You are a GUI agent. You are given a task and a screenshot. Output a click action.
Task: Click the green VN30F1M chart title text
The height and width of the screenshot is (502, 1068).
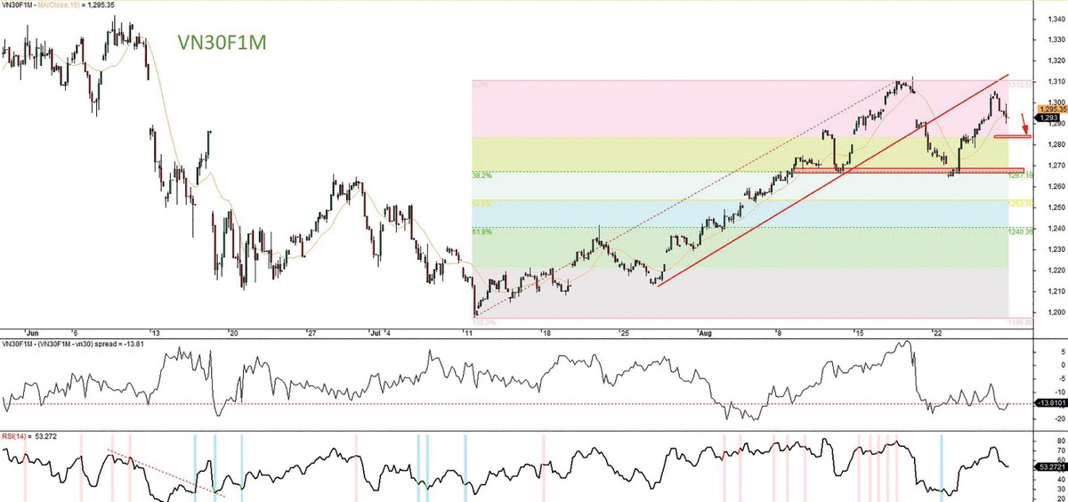click(214, 40)
